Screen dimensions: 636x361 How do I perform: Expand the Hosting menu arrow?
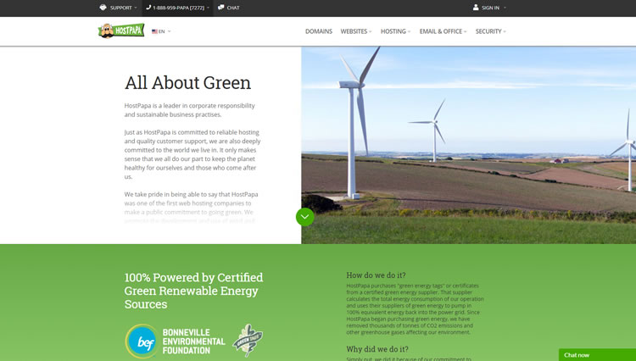[x=409, y=31]
